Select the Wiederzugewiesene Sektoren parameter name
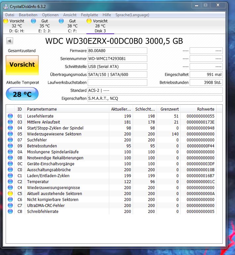235x255 pixels. [54, 134]
